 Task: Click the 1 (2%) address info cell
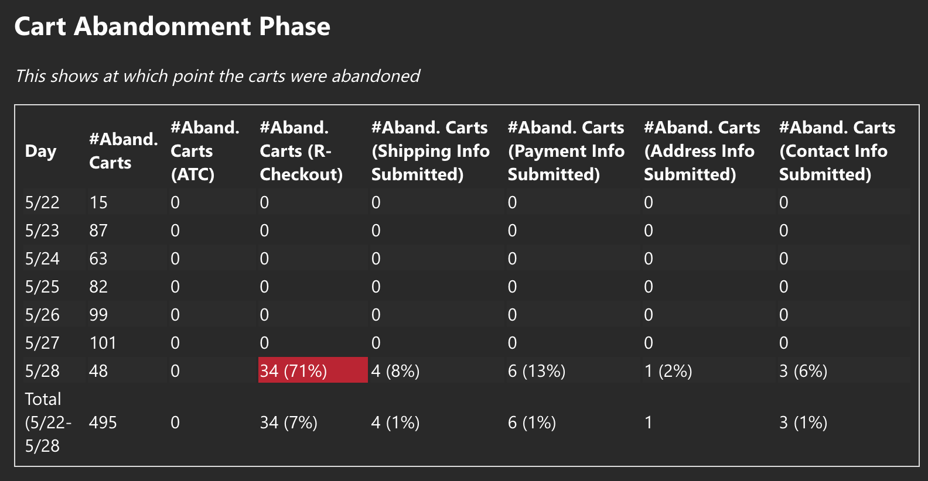pyautogui.click(x=668, y=371)
